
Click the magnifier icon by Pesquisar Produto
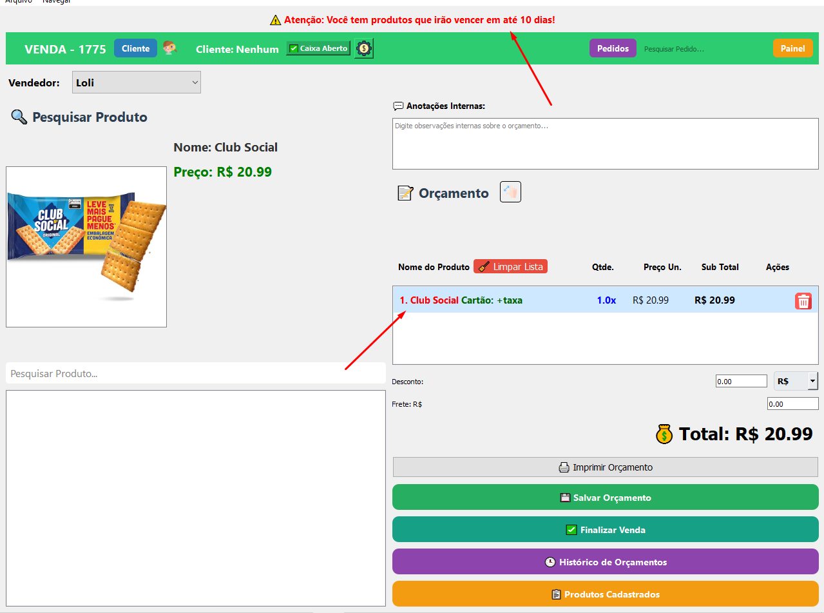pyautogui.click(x=19, y=117)
